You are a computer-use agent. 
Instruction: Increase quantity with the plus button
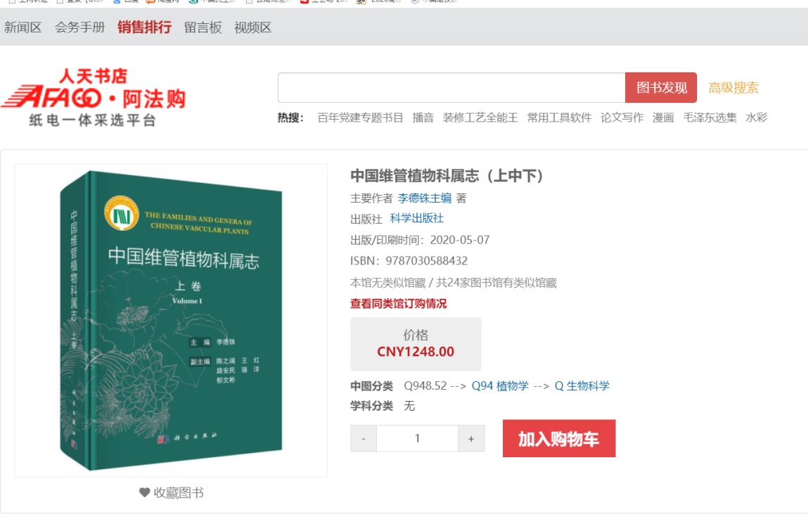(471, 439)
